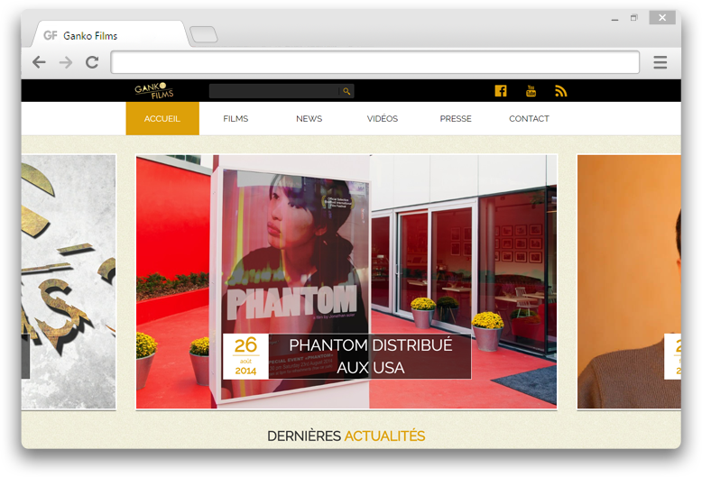Restore down the browser window
702x477 pixels.
coord(634,18)
